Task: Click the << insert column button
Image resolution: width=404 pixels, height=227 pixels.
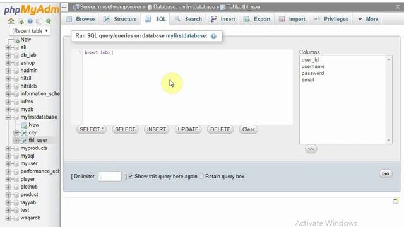Action: (311, 149)
